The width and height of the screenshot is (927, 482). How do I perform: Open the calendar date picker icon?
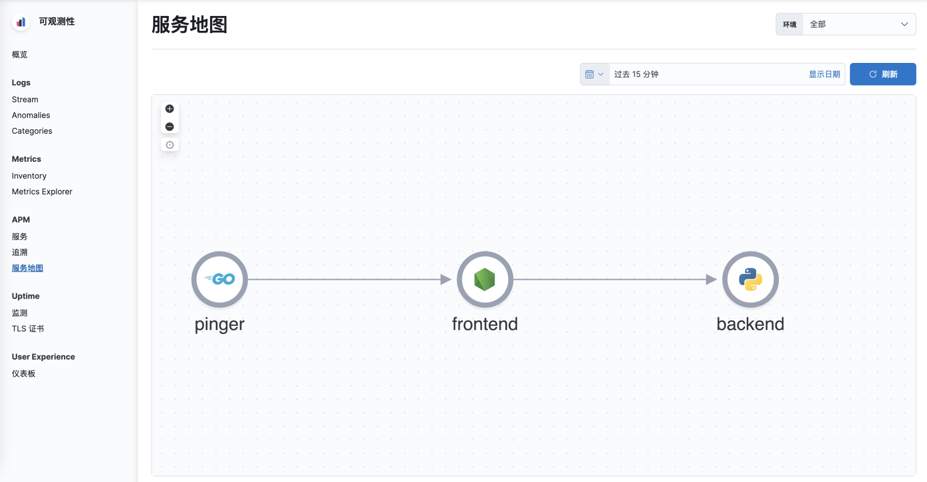(x=591, y=74)
